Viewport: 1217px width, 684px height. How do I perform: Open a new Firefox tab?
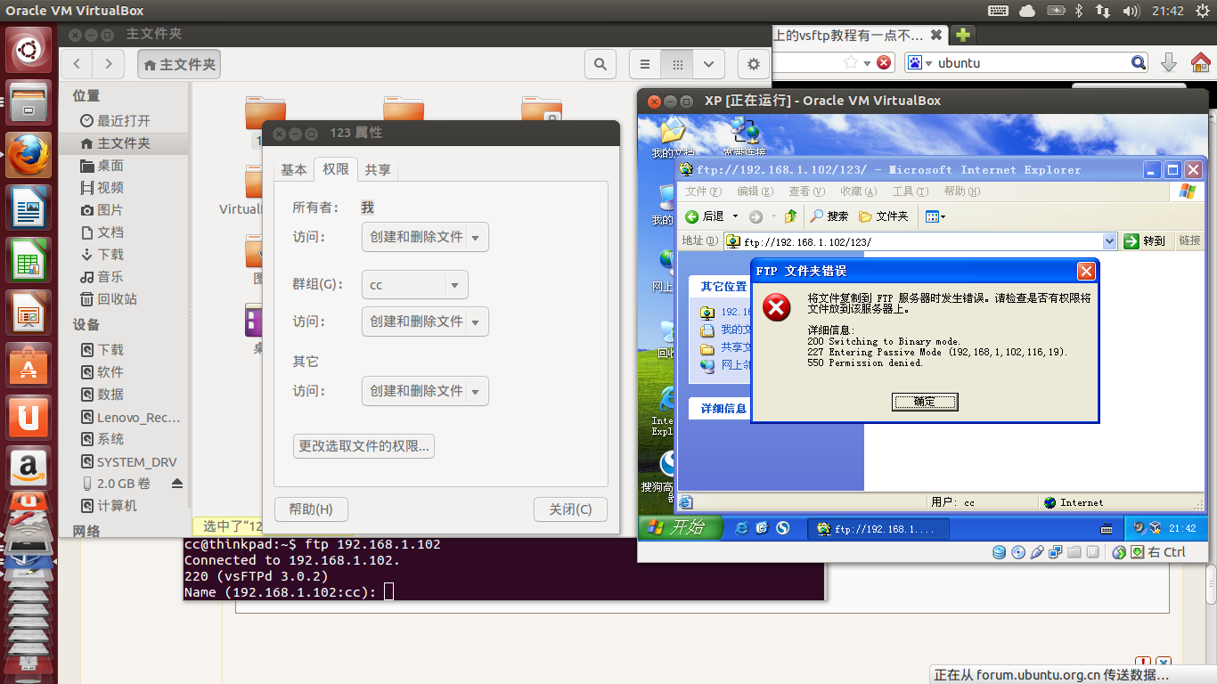tap(962, 36)
